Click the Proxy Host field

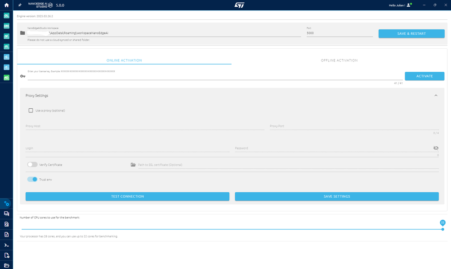tap(144, 126)
